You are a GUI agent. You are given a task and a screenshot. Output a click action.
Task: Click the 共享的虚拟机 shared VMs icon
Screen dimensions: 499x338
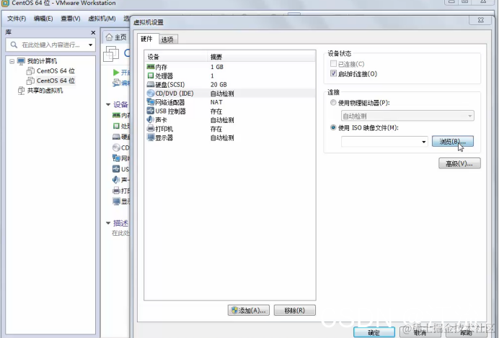point(21,91)
